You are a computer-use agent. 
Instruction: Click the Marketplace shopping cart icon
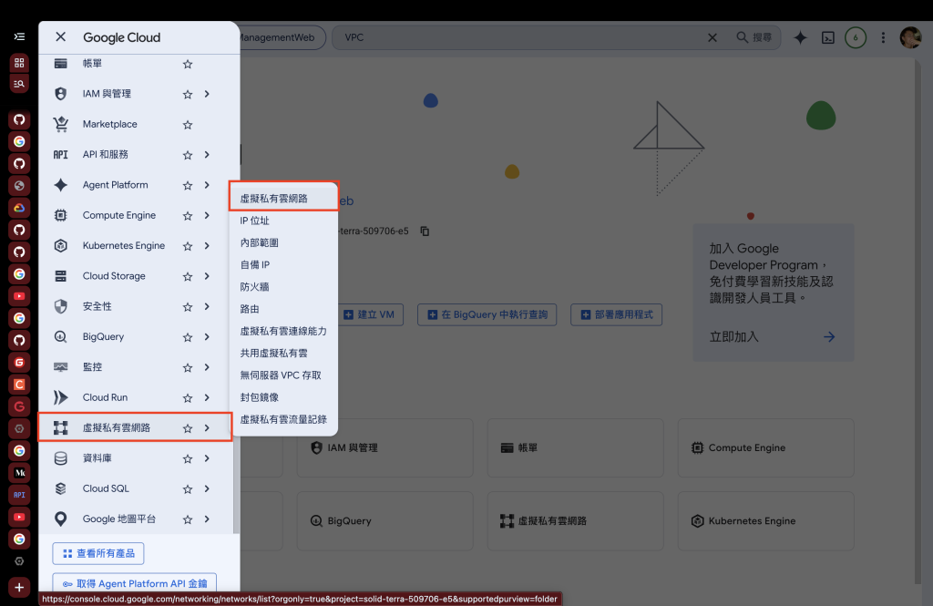[x=61, y=124]
